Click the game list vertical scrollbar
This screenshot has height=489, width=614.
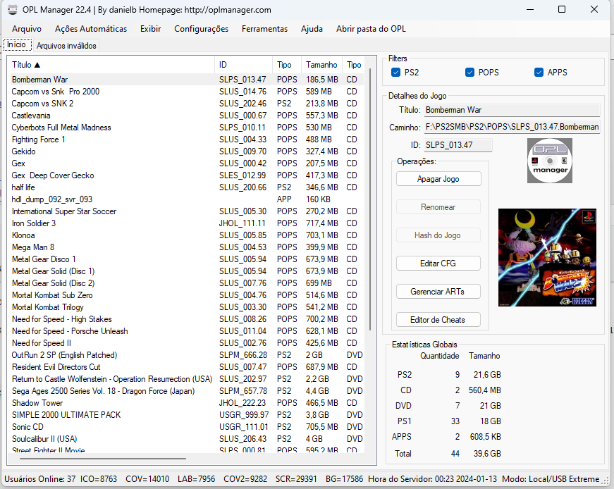pos(370,211)
